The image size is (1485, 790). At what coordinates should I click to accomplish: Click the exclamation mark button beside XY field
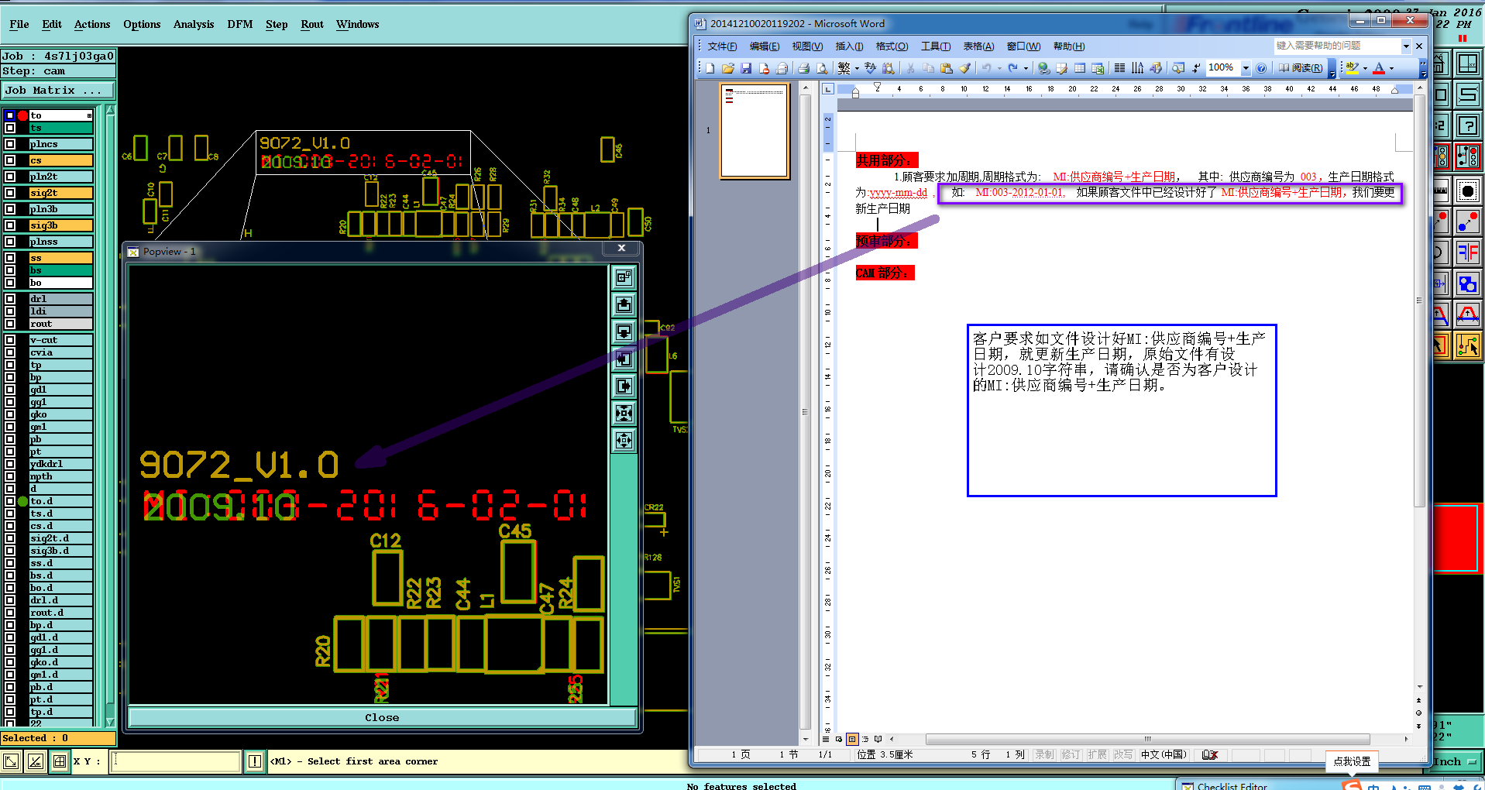(x=255, y=761)
